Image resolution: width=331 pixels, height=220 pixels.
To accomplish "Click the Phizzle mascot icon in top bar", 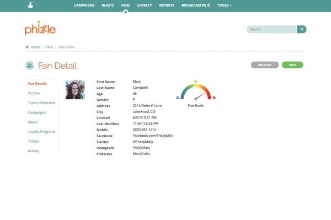I will pyautogui.click(x=31, y=5).
